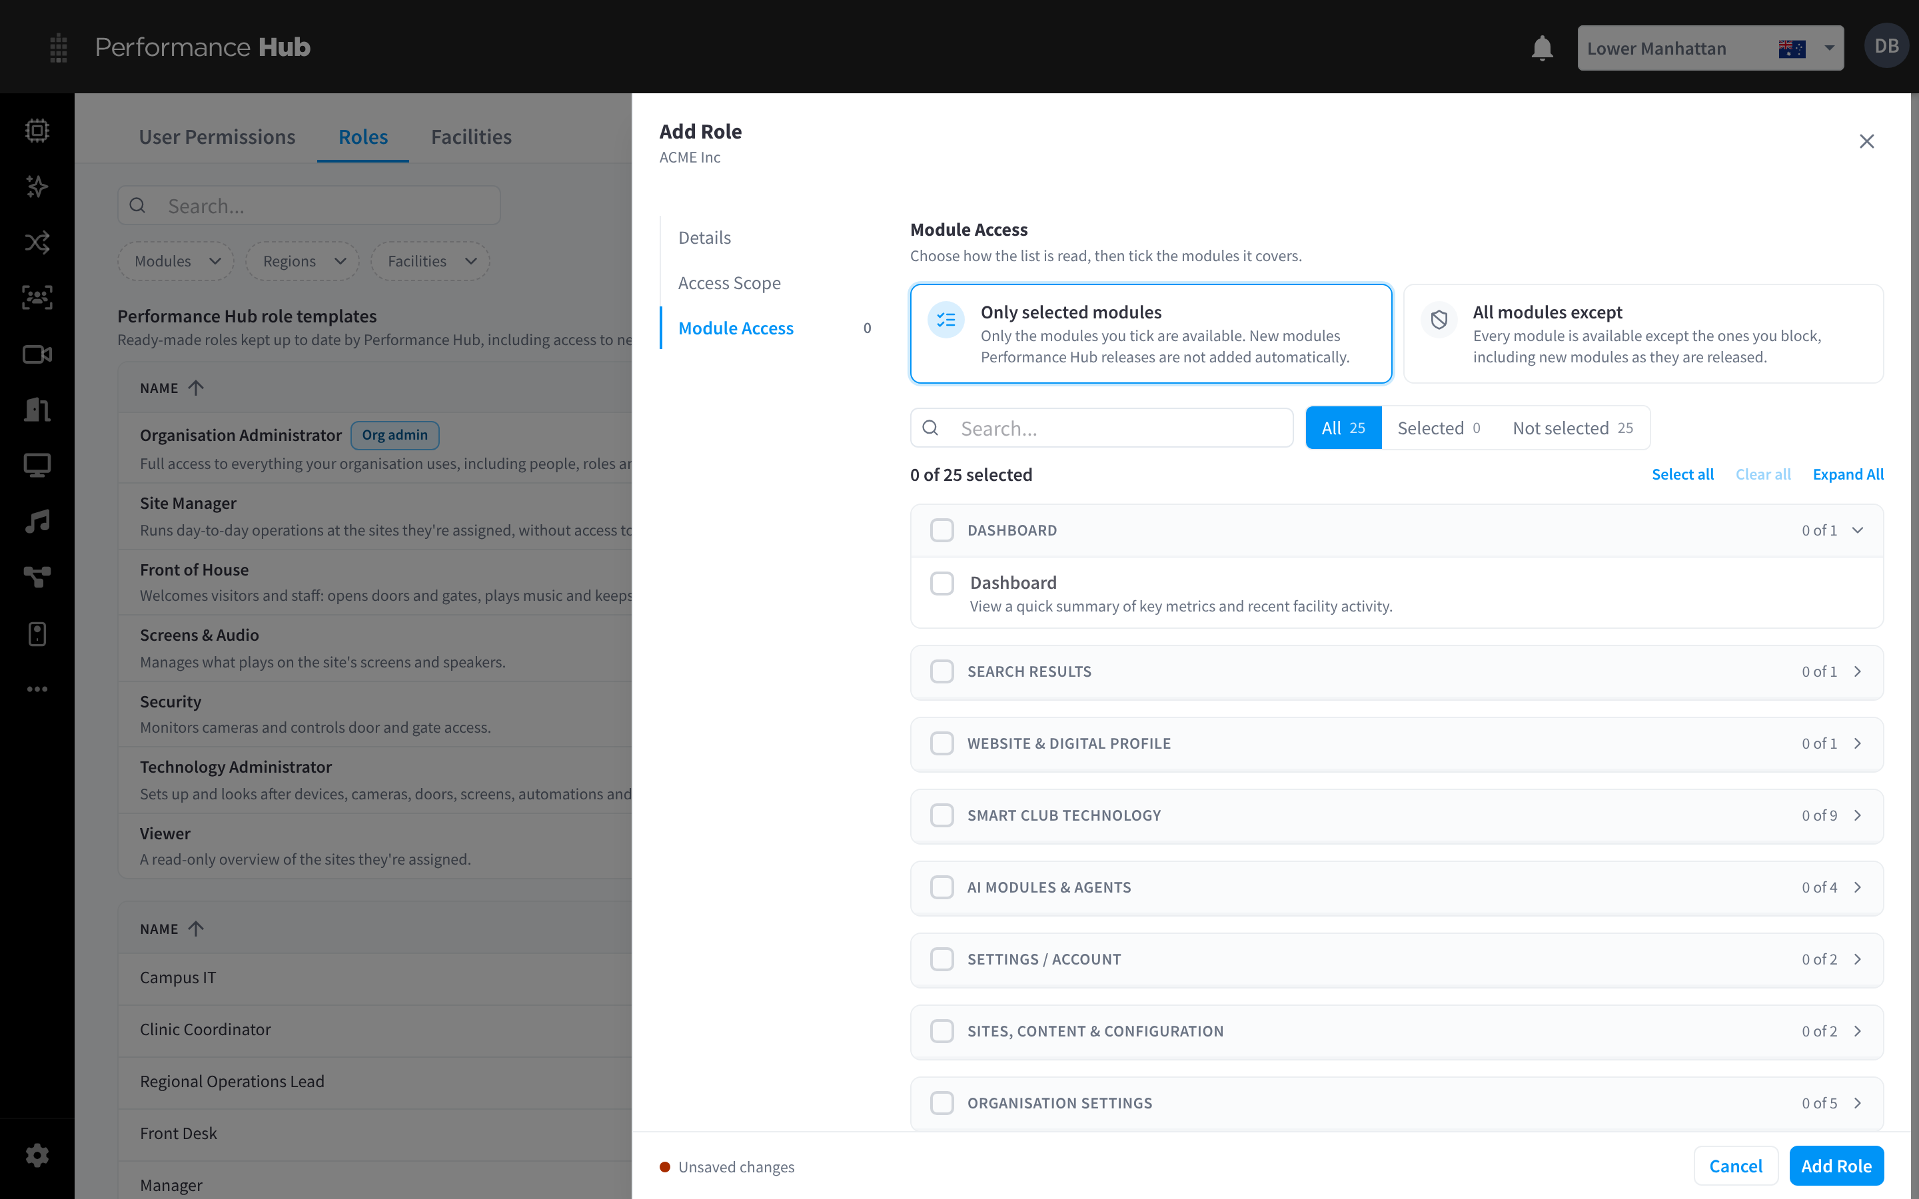The image size is (1919, 1199).
Task: Focus the roles Search field
Action: (309, 205)
